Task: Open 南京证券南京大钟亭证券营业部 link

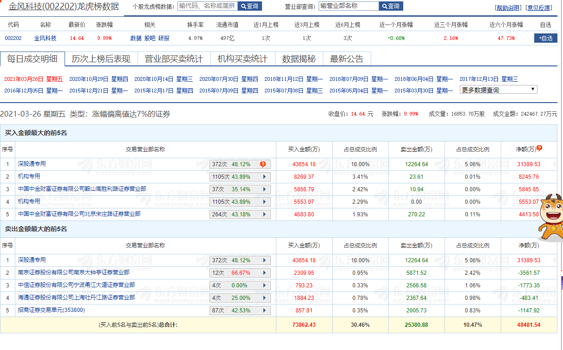Action: point(73,272)
